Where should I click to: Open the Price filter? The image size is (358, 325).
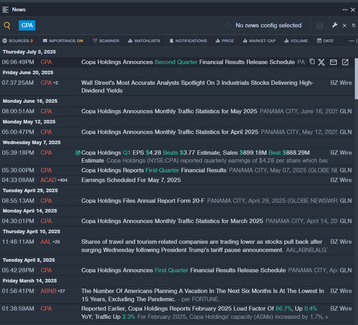[225, 41]
